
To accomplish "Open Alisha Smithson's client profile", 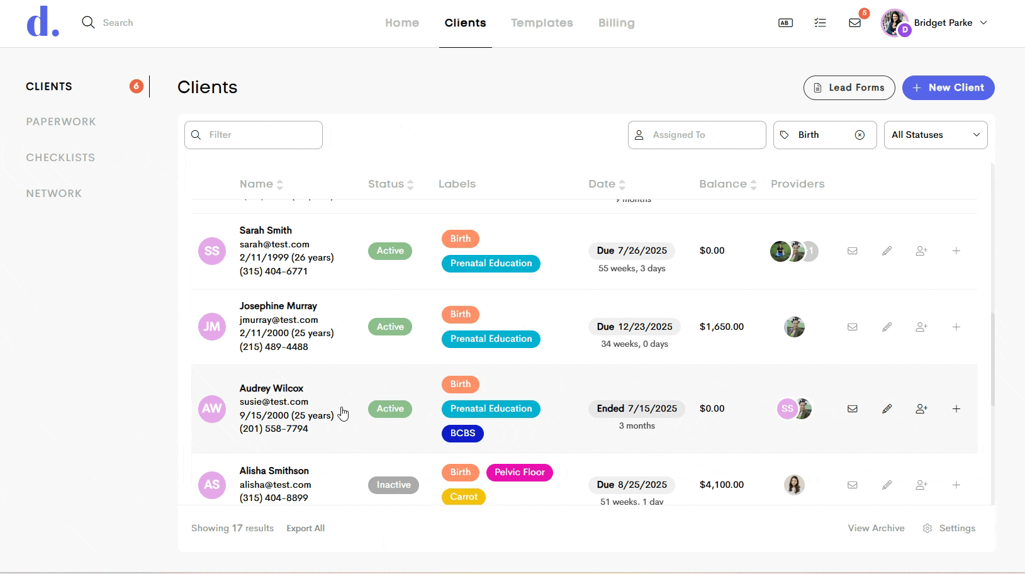I will tap(274, 471).
